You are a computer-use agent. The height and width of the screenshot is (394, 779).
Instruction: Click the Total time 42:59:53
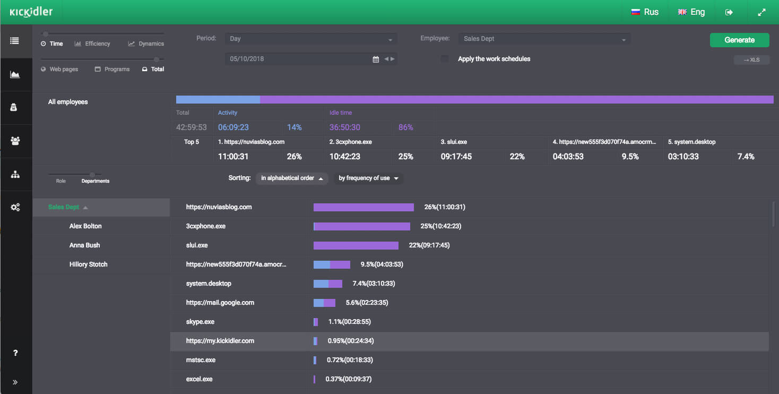pyautogui.click(x=192, y=127)
